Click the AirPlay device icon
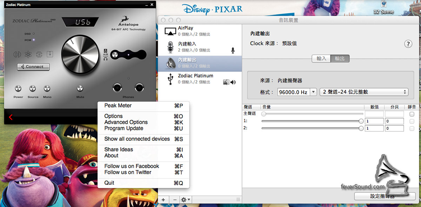This screenshot has height=207, width=421. [171, 31]
